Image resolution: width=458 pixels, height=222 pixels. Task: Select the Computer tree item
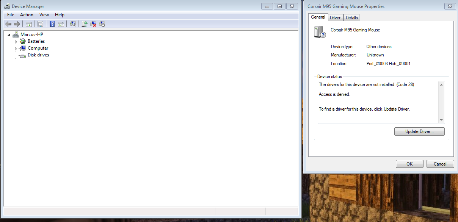(x=38, y=48)
